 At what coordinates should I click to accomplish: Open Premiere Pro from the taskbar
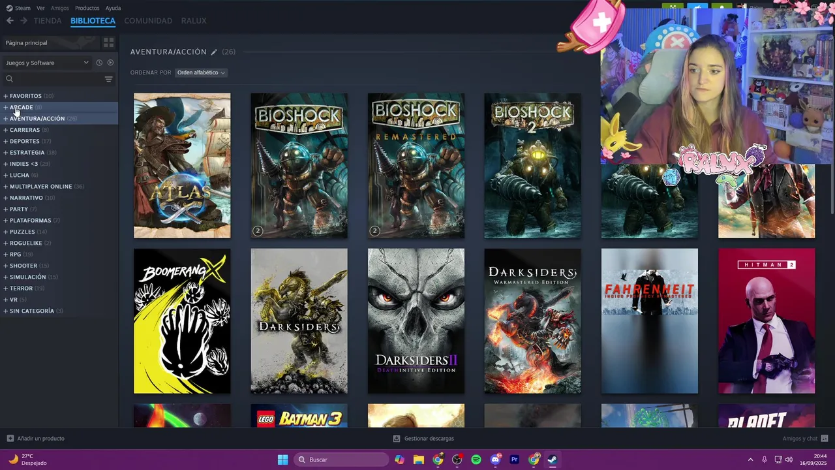click(x=515, y=460)
